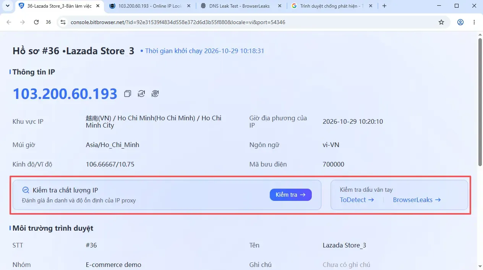Switch to 36-Lazada Store_3 tab

tap(60, 6)
